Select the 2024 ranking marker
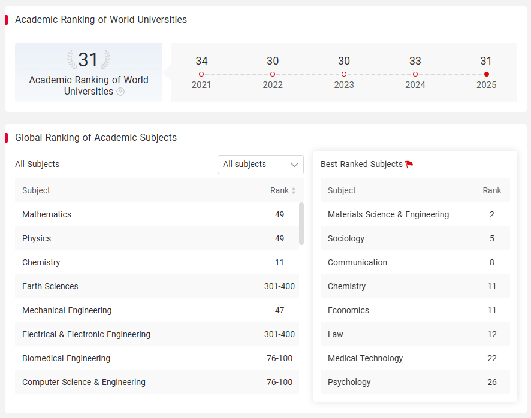 point(415,74)
